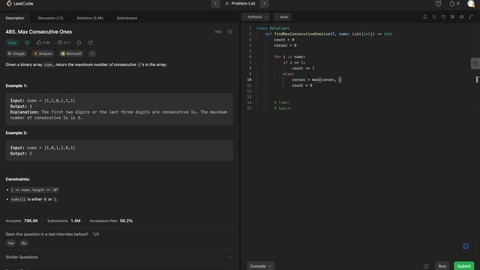The image size is (480, 270).
Task: Answer Yes to seen in interview
Action: (x=10, y=243)
